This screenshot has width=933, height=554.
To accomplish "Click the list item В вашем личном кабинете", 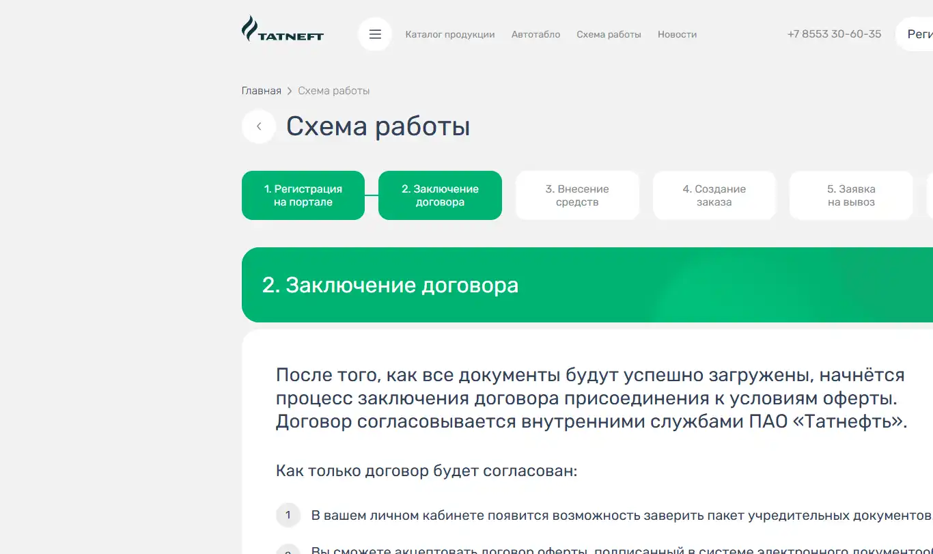I will click(x=622, y=515).
